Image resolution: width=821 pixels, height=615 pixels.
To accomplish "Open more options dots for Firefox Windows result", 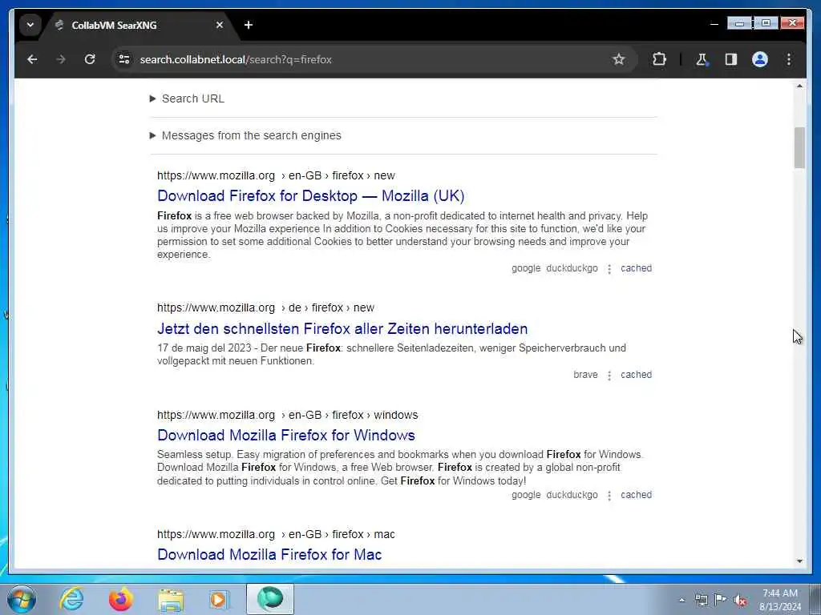I will coord(609,495).
